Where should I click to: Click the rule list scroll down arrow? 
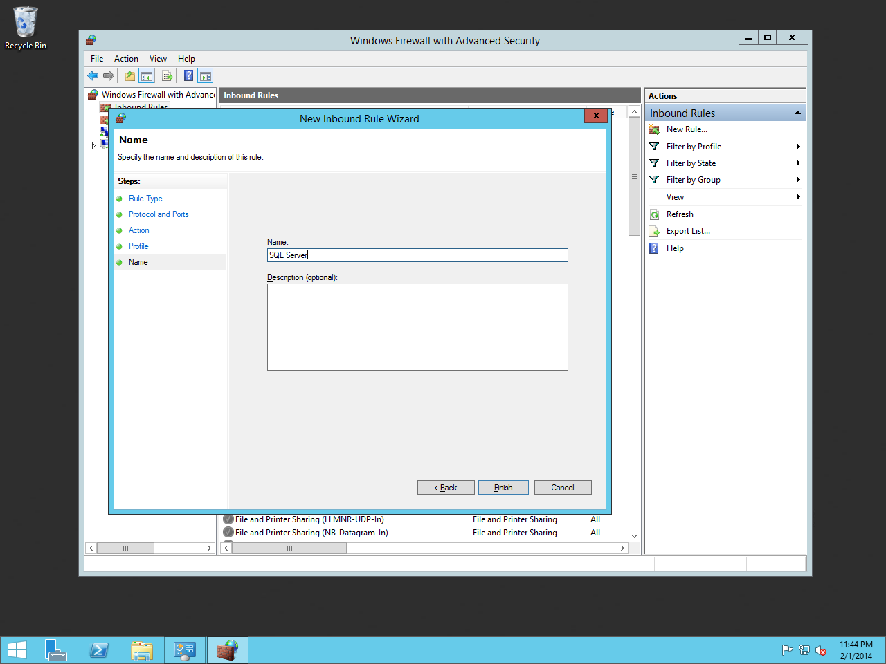634,536
